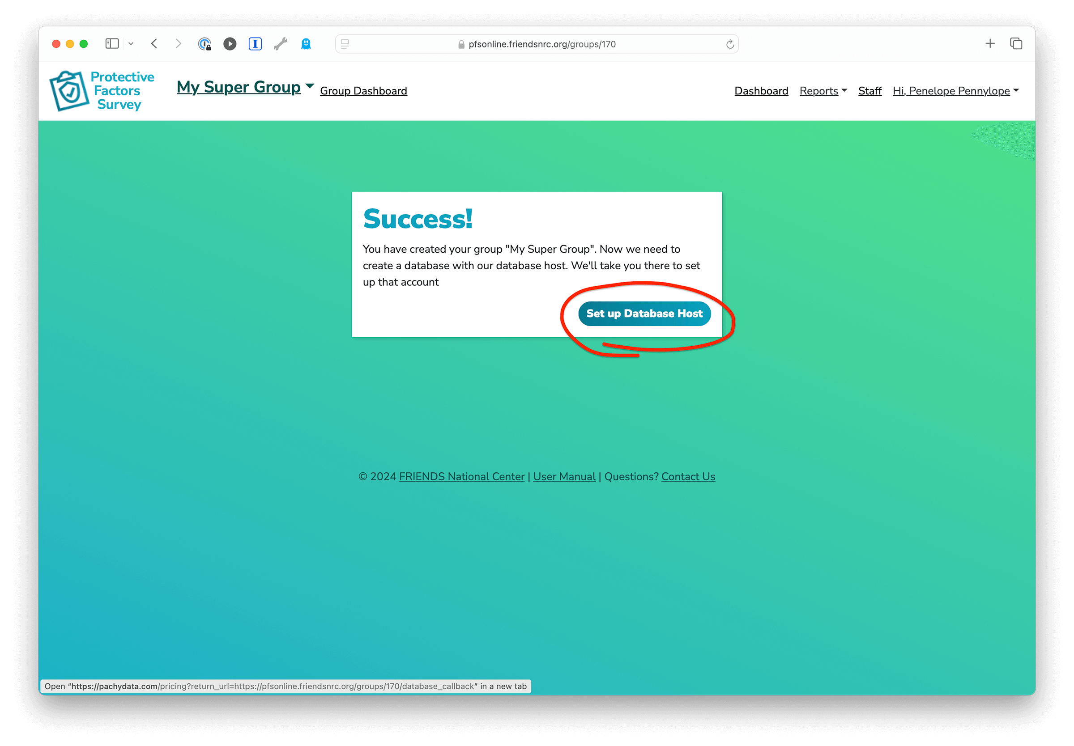The height and width of the screenshot is (746, 1074).
Task: Open the Contact Us link
Action: 688,476
